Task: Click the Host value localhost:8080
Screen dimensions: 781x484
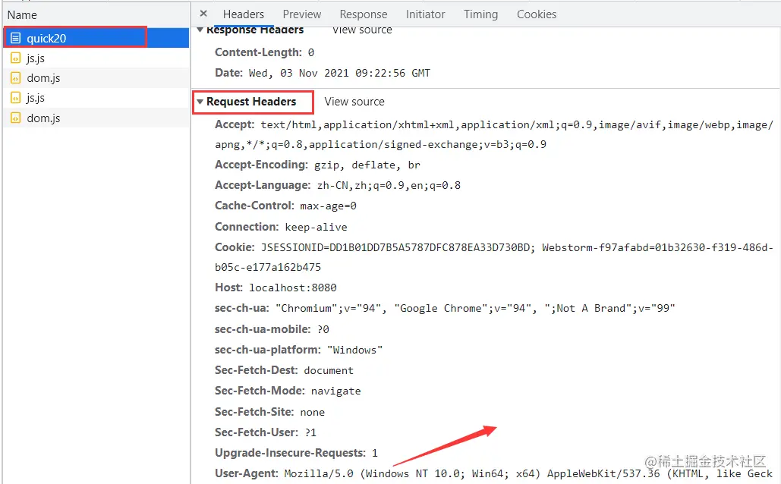Action: point(293,288)
